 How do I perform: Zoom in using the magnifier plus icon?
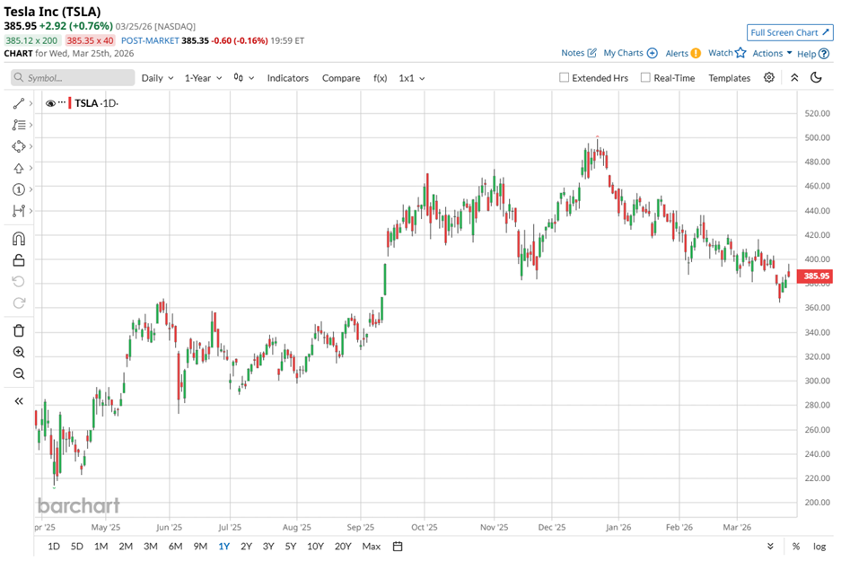[x=18, y=353]
